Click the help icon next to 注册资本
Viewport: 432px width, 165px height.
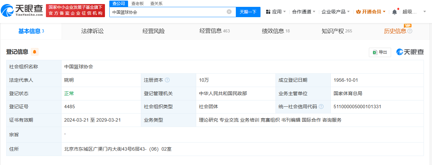pos(167,80)
